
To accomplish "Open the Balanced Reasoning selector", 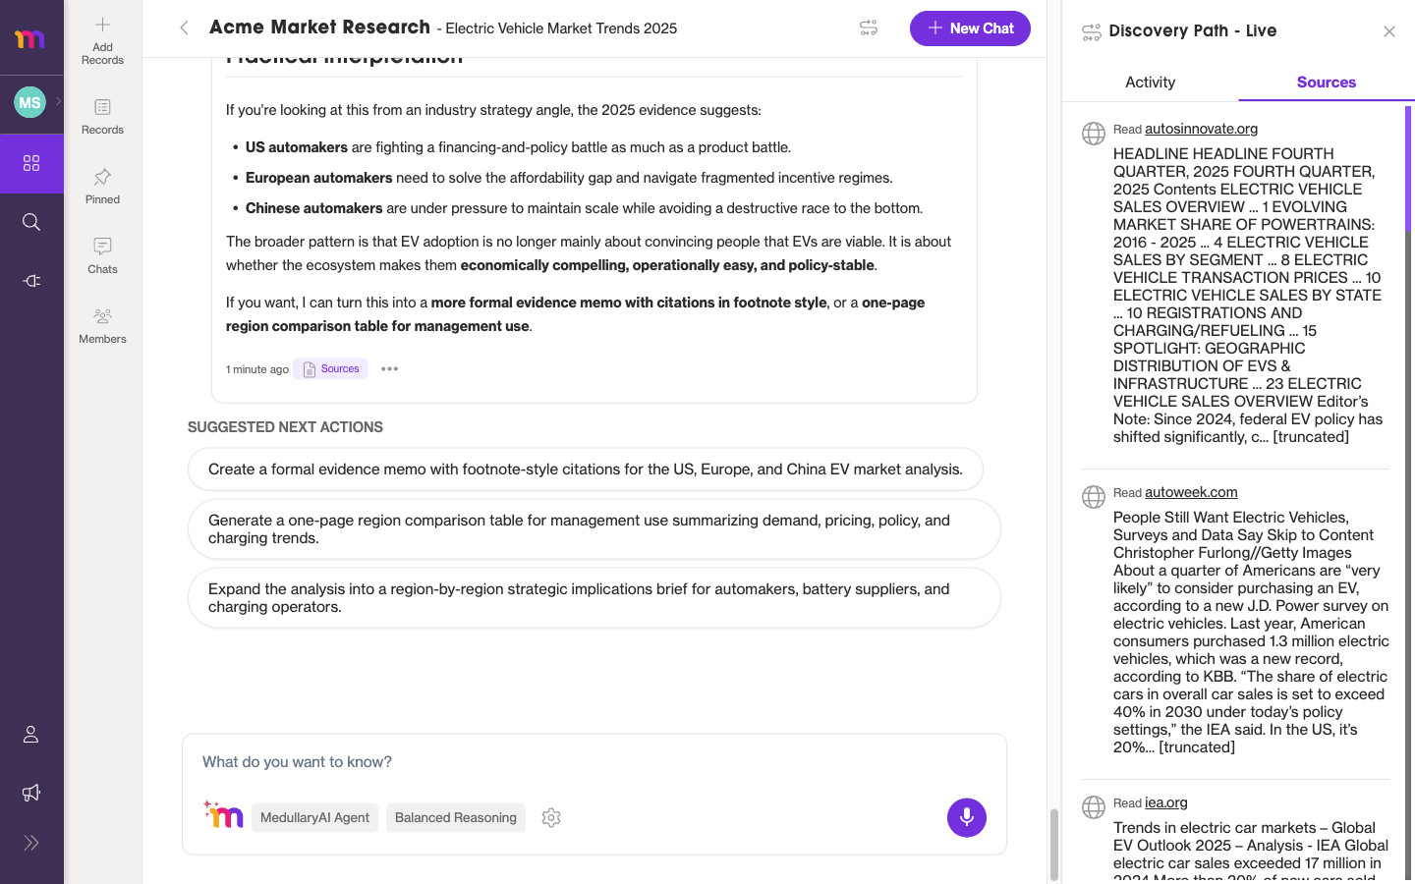I will 456,817.
